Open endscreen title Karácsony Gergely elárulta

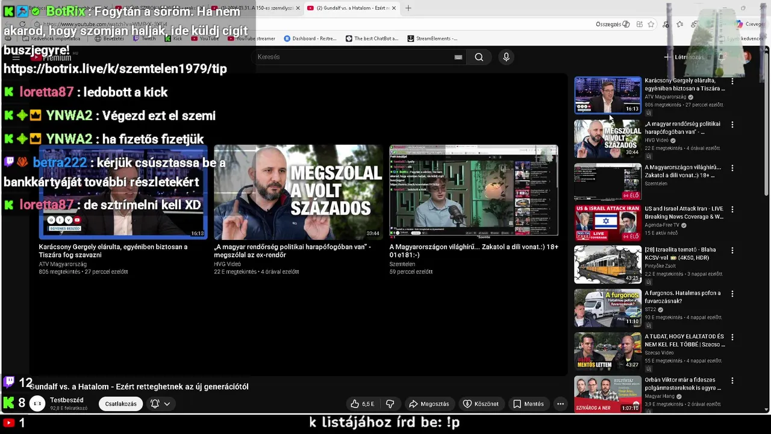tap(113, 251)
